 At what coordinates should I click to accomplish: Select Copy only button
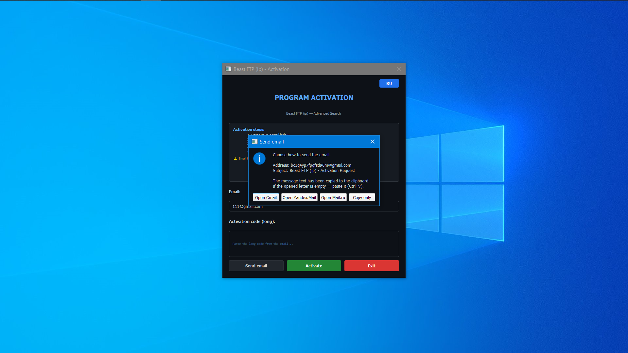click(362, 197)
